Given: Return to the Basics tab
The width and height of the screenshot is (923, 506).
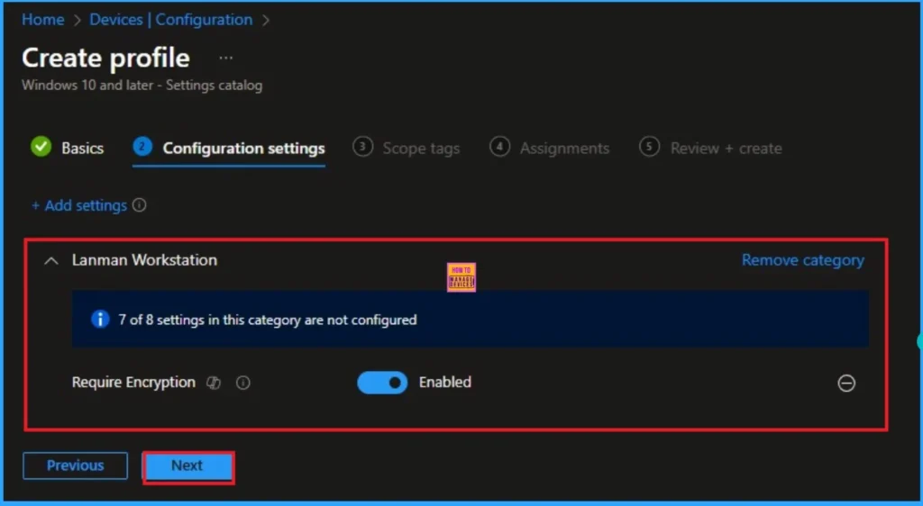Looking at the screenshot, I should 82,149.
